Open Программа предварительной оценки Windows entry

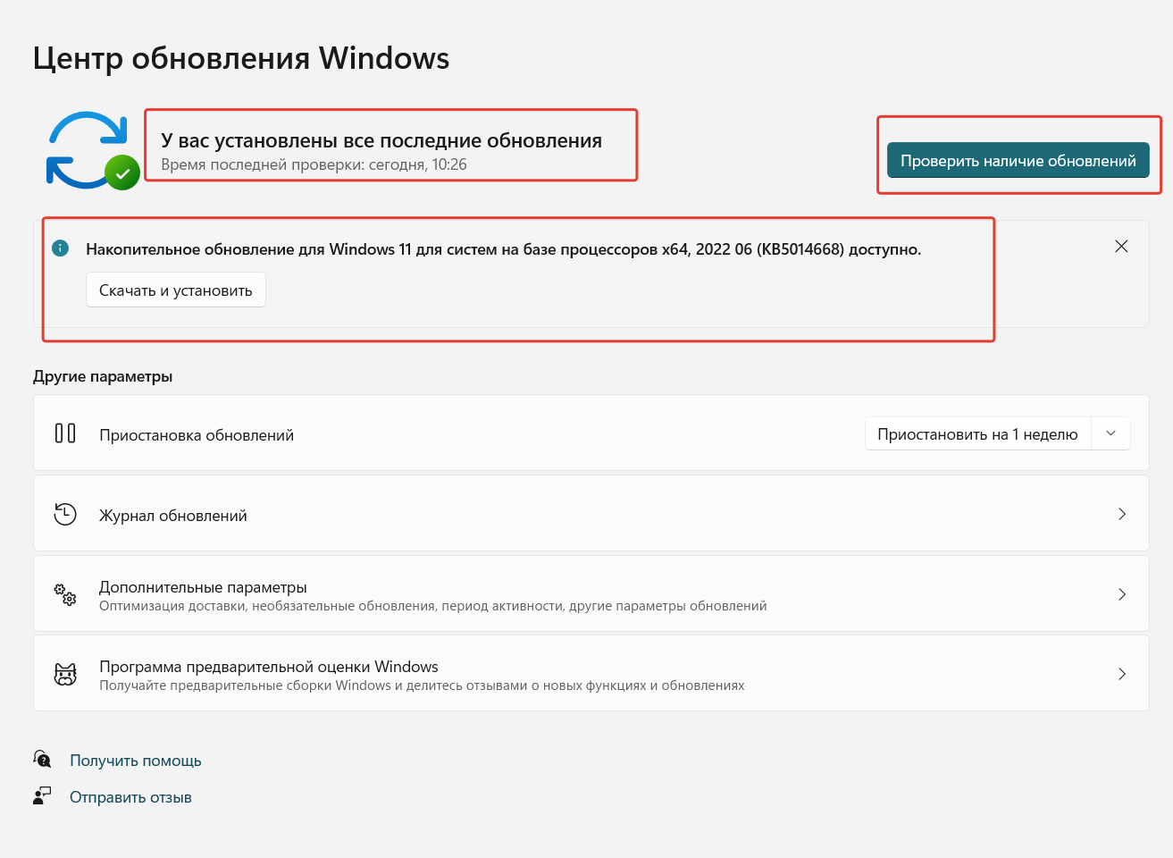tap(591, 673)
